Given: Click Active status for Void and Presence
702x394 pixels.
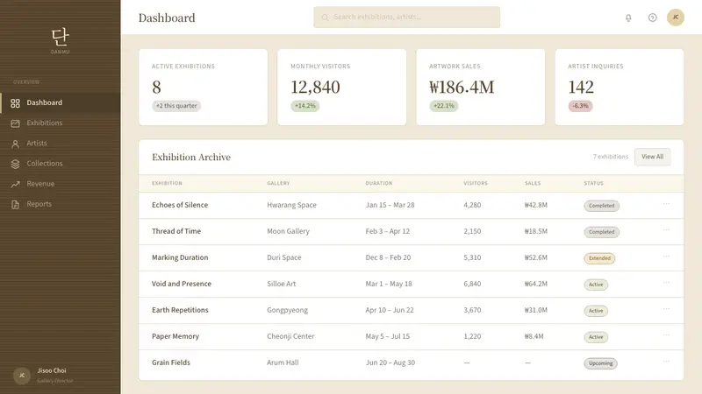Looking at the screenshot, I should pos(596,285).
